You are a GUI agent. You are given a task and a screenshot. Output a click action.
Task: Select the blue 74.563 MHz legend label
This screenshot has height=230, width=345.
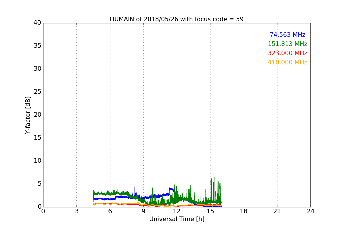pyautogui.click(x=287, y=35)
